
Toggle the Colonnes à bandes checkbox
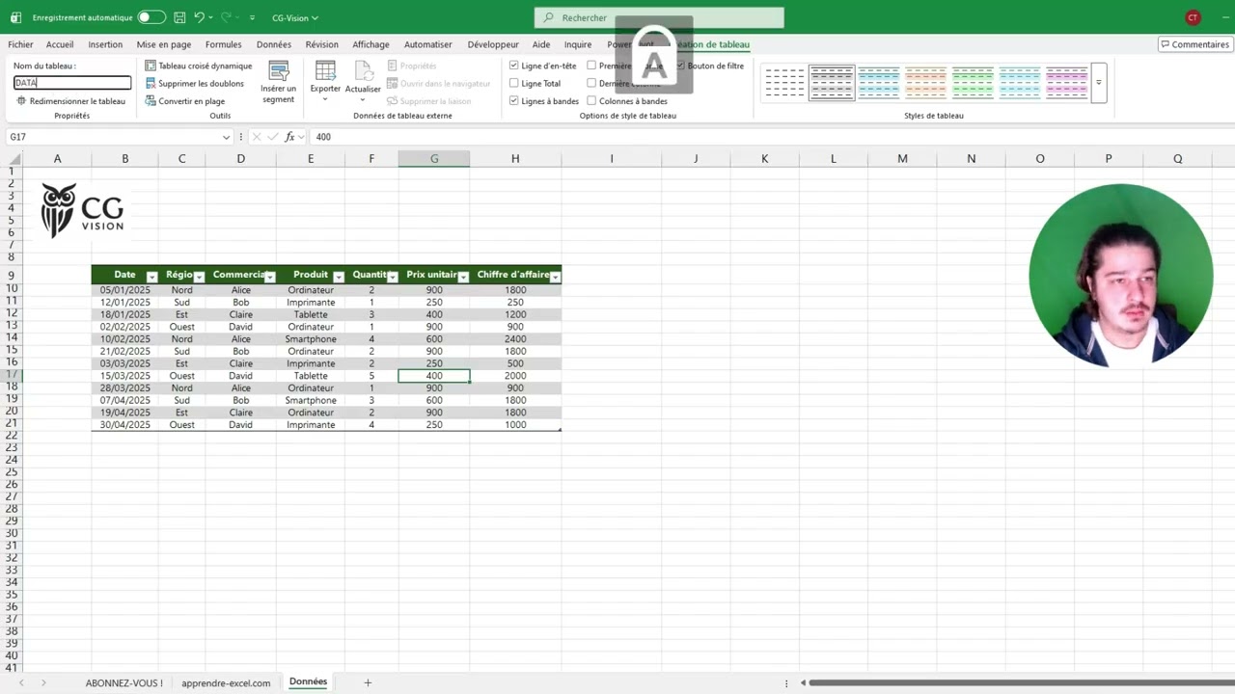[591, 101]
